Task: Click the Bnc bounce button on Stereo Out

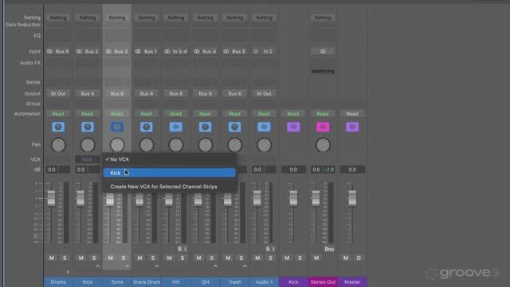Action: pos(329,249)
